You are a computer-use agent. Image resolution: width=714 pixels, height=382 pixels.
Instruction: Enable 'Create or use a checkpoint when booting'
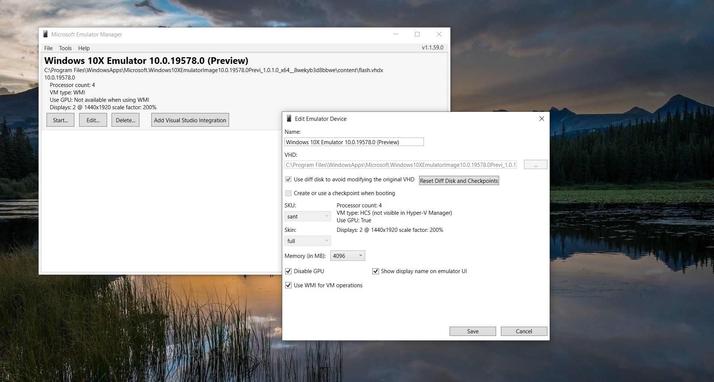[288, 193]
